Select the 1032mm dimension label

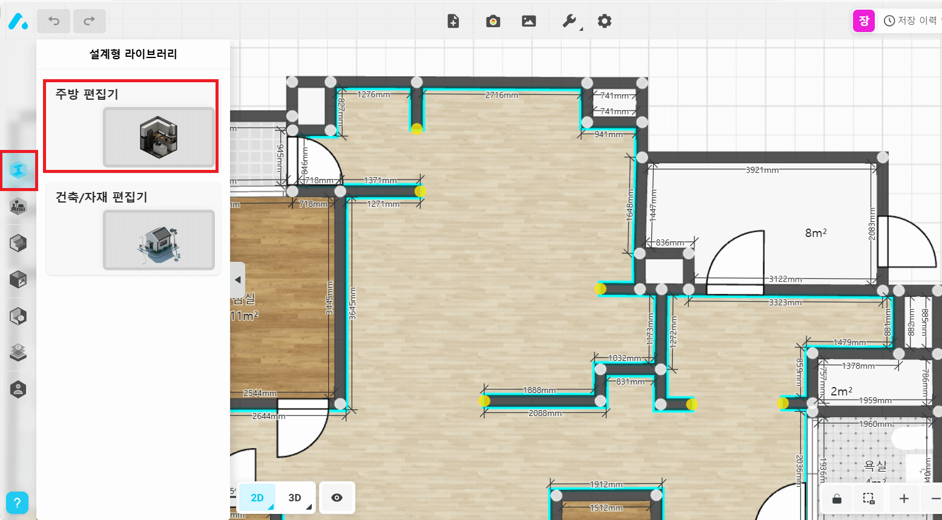[x=624, y=358]
